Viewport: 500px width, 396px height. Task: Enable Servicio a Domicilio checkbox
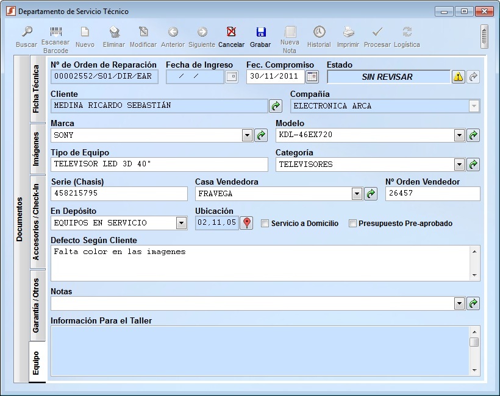265,224
